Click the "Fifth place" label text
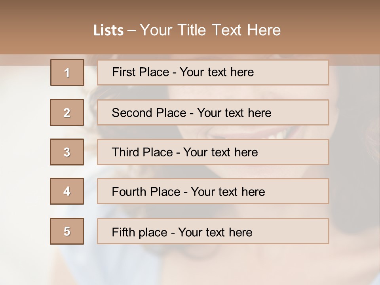 click(140, 232)
